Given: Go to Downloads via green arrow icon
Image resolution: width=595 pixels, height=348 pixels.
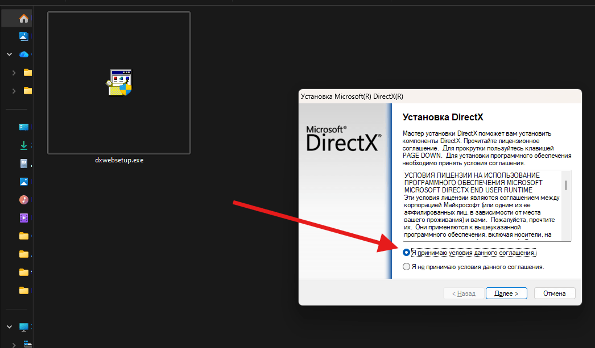Looking at the screenshot, I should (24, 145).
